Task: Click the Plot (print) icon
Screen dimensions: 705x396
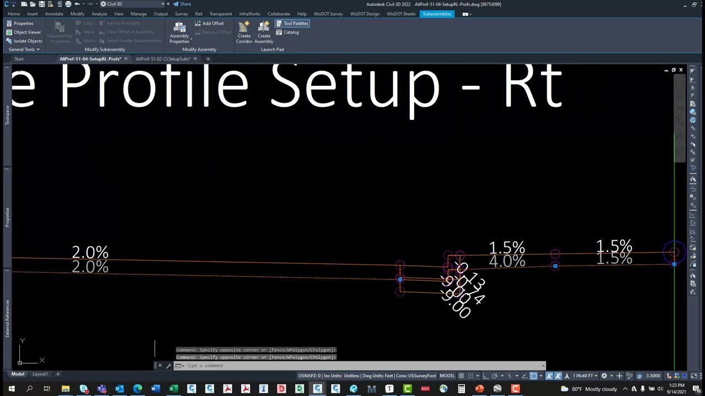Action: pyautogui.click(x=68, y=4)
